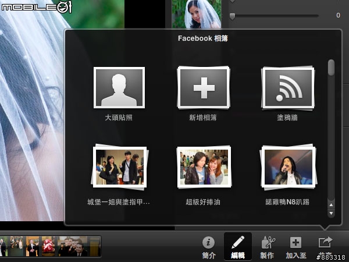Create a new album with 新增相簿 plus icon
The width and height of the screenshot is (349, 262).
pos(204,87)
